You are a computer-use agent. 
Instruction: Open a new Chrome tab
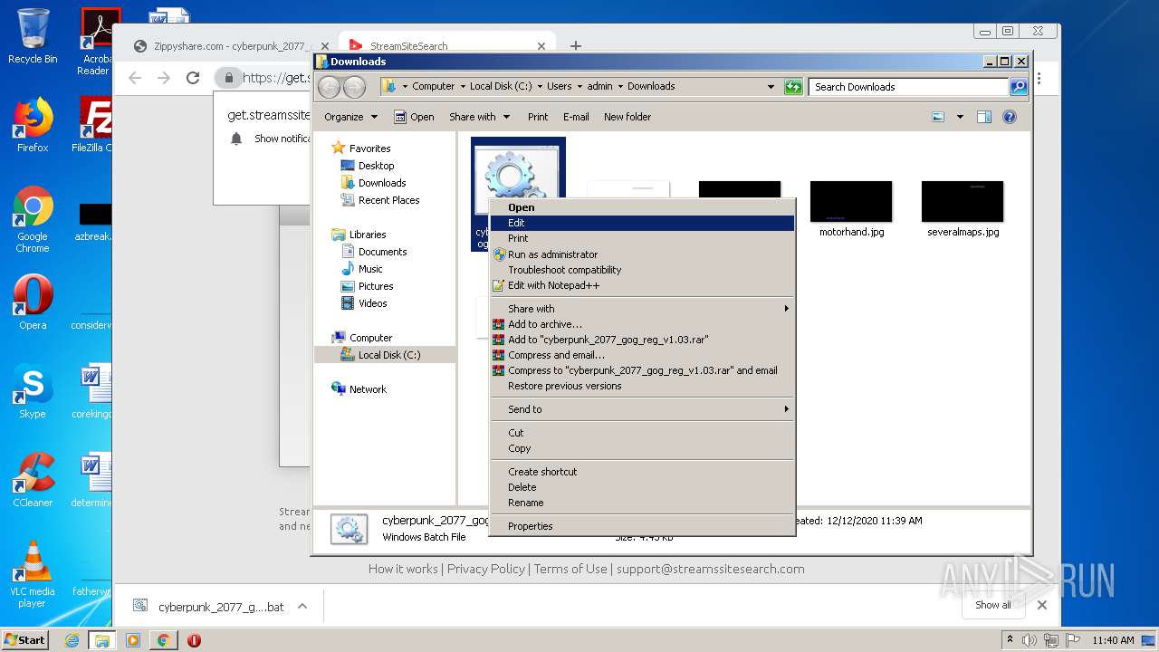coord(576,46)
